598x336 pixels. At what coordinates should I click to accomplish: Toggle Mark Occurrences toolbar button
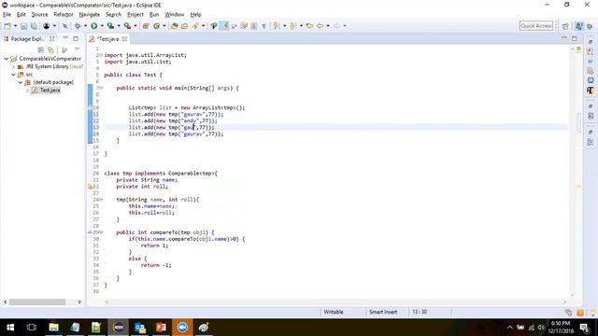(x=224, y=26)
